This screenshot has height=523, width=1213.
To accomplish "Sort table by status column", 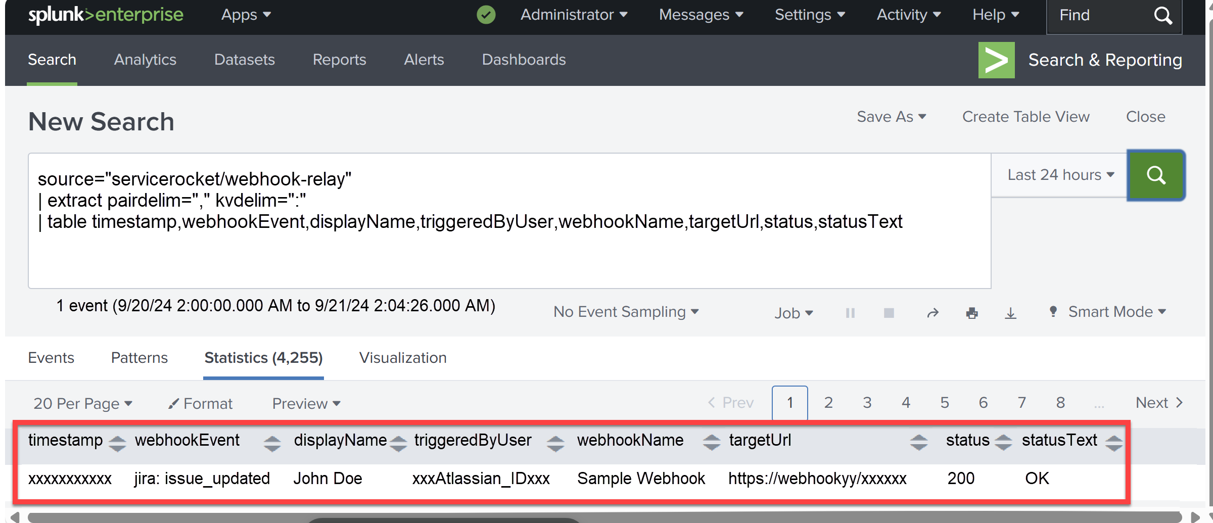I will [x=1003, y=443].
